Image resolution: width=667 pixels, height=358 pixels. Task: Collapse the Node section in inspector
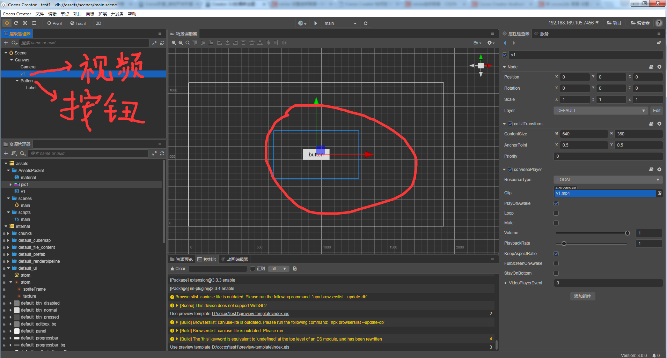pos(504,67)
